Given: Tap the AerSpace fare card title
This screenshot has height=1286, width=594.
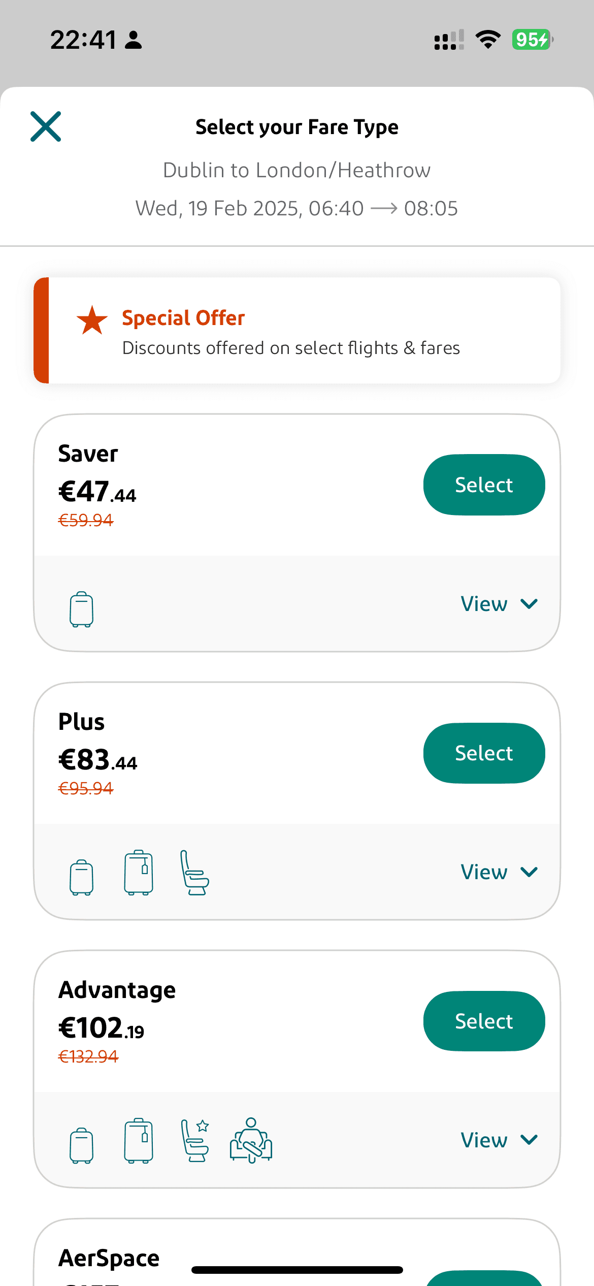Looking at the screenshot, I should (x=109, y=1258).
